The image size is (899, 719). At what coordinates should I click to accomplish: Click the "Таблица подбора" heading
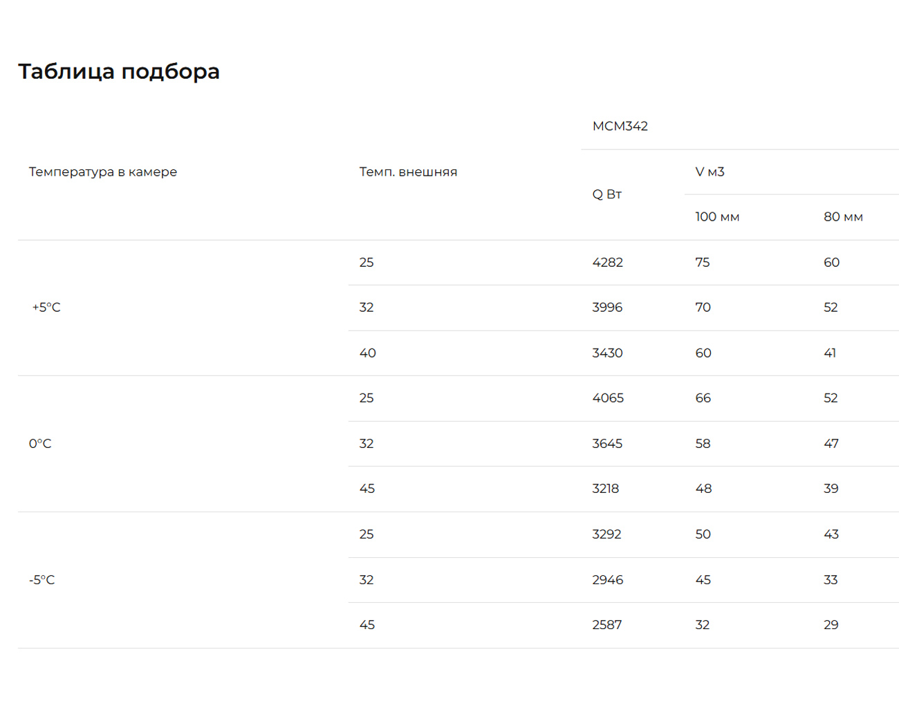pyautogui.click(x=119, y=71)
